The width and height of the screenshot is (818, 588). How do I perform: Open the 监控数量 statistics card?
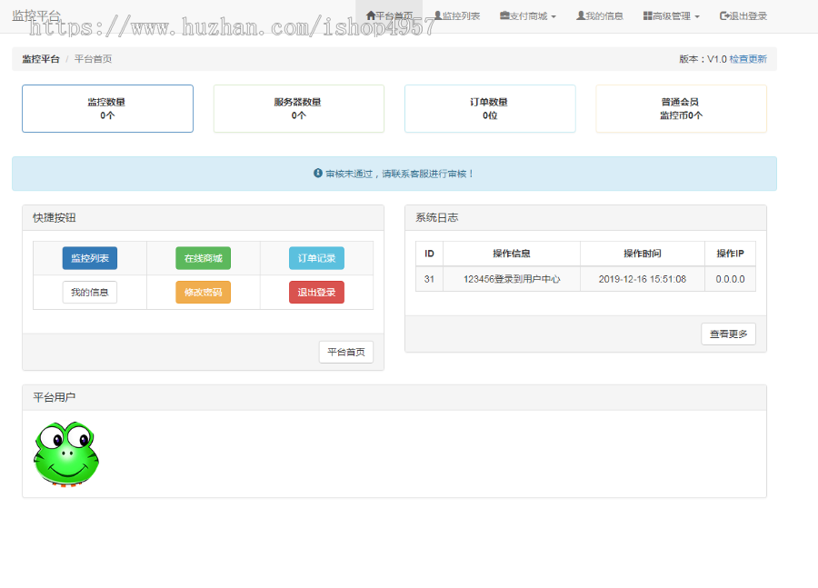click(107, 108)
